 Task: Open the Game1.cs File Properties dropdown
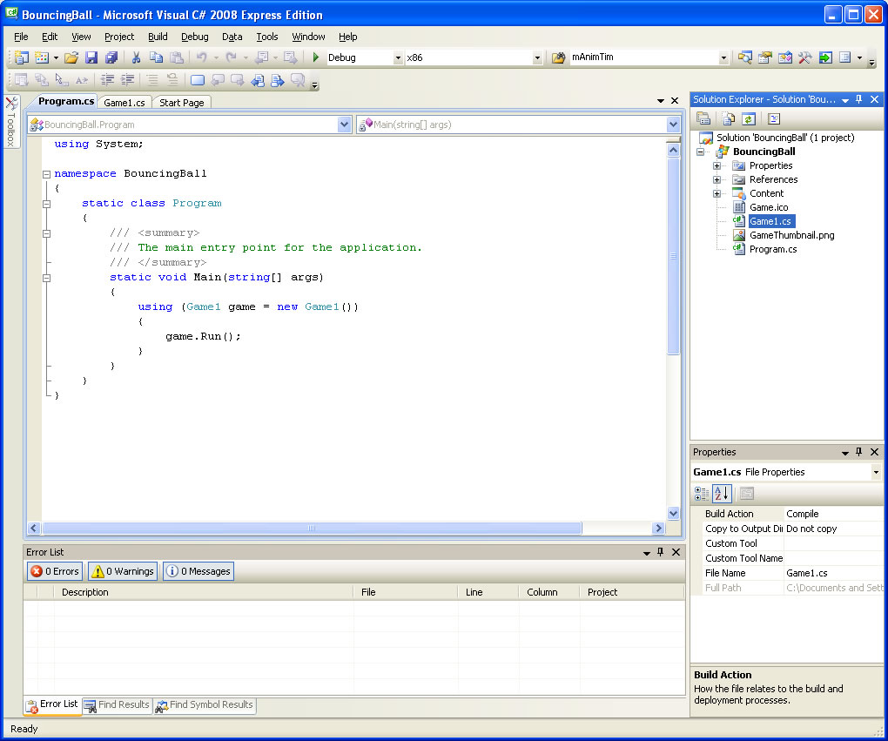[x=876, y=472]
